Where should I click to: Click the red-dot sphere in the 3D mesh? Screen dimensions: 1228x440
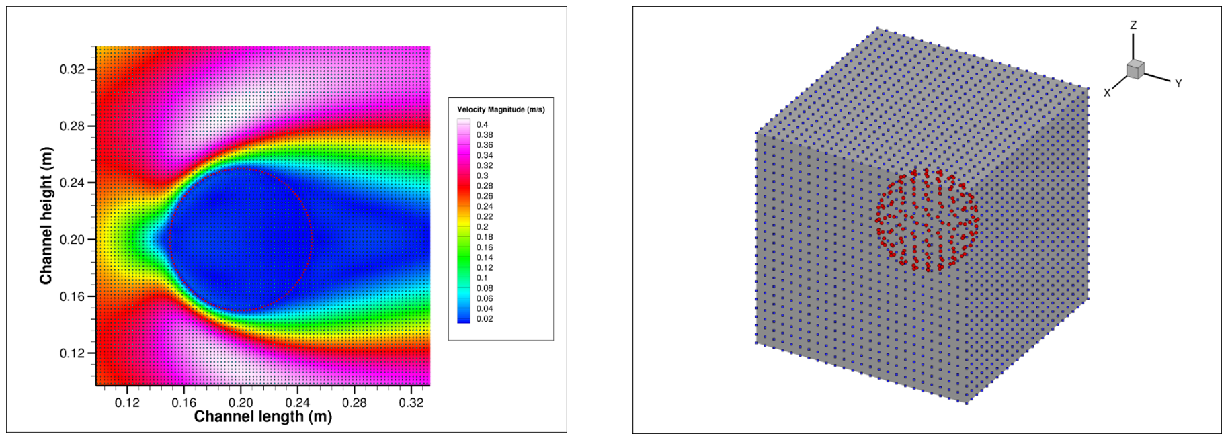point(927,220)
